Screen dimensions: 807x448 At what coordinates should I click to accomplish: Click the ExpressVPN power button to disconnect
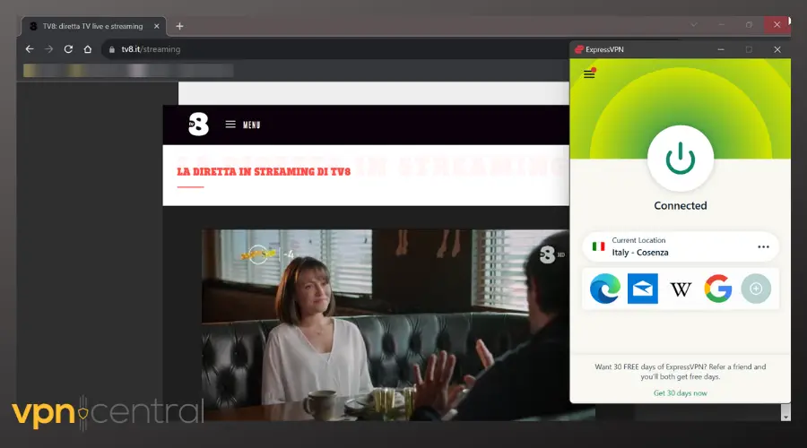click(680, 159)
